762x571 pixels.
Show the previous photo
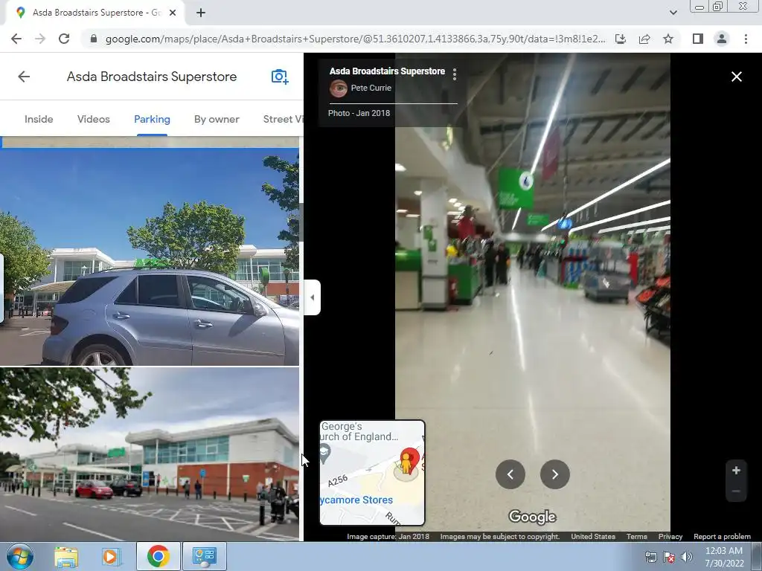510,474
